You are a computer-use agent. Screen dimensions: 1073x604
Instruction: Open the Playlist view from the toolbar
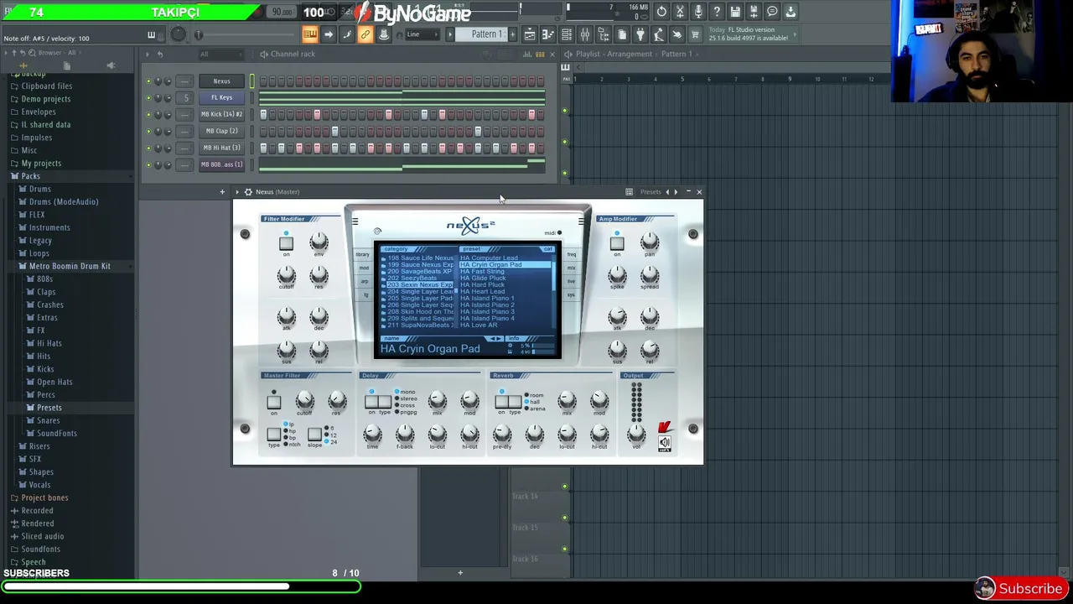[x=530, y=34]
